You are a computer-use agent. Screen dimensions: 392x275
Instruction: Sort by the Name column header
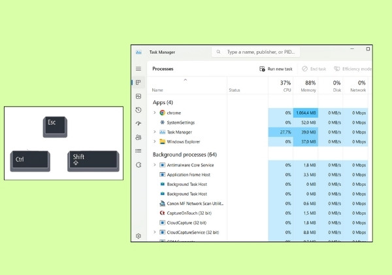tap(157, 90)
